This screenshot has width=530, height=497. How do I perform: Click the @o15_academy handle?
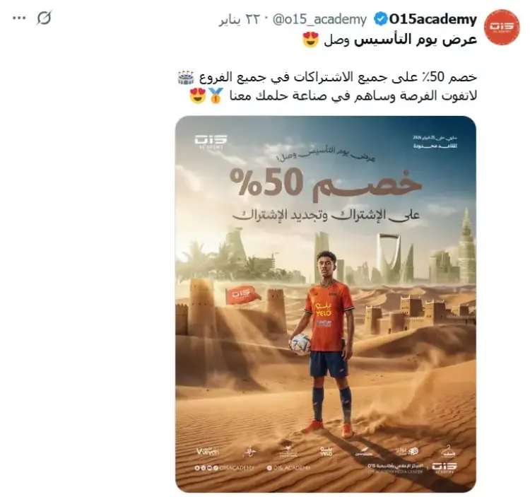tap(319, 20)
